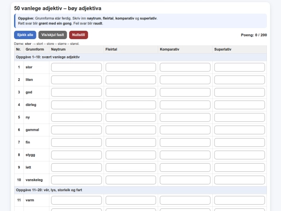Toggle answers with Vis/skjul fasit
The width and height of the screenshot is (281, 211).
tap(53, 35)
